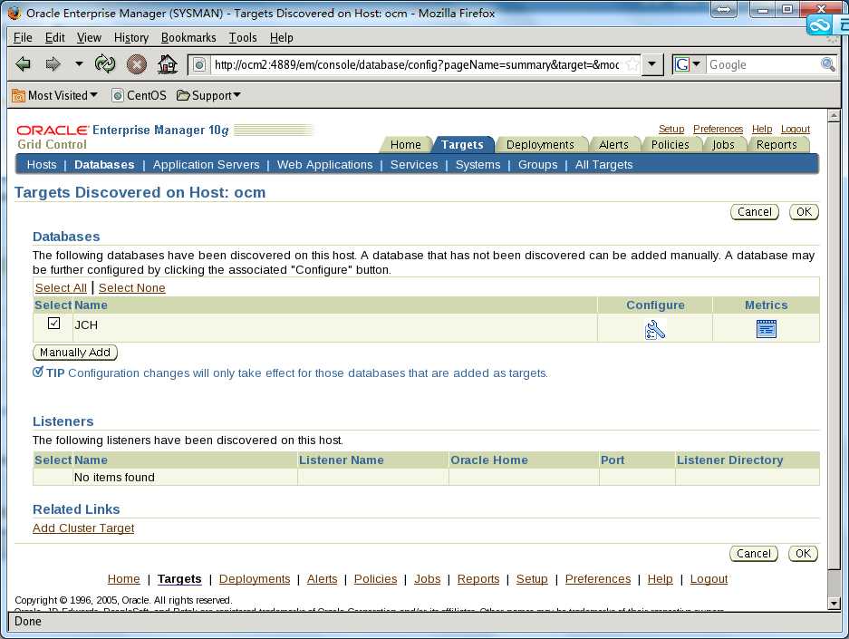Open the Services subtab
Viewport: 849px width, 639px height.
point(414,165)
